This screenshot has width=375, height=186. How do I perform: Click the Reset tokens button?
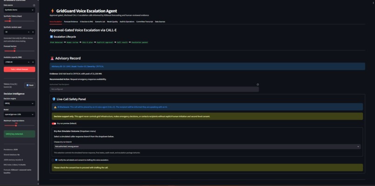point(30,85)
